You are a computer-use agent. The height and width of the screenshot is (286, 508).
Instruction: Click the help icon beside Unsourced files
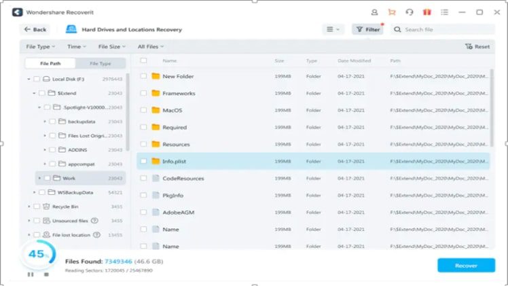point(94,221)
